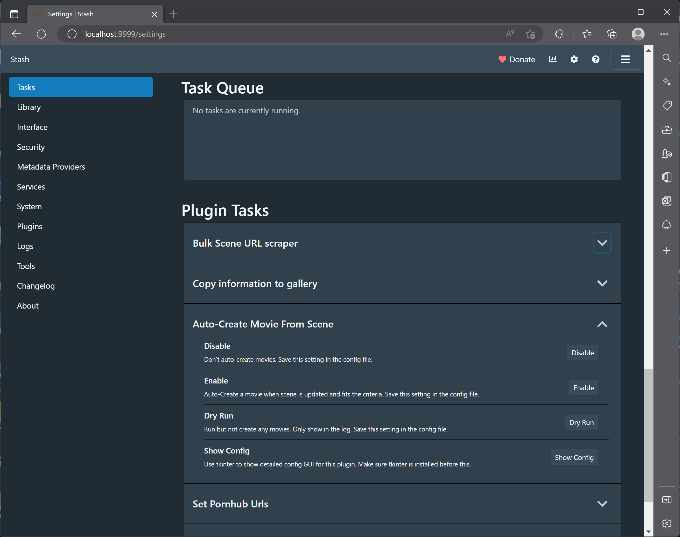Expand Copy information to gallery tasks
This screenshot has width=680, height=537.
602,283
